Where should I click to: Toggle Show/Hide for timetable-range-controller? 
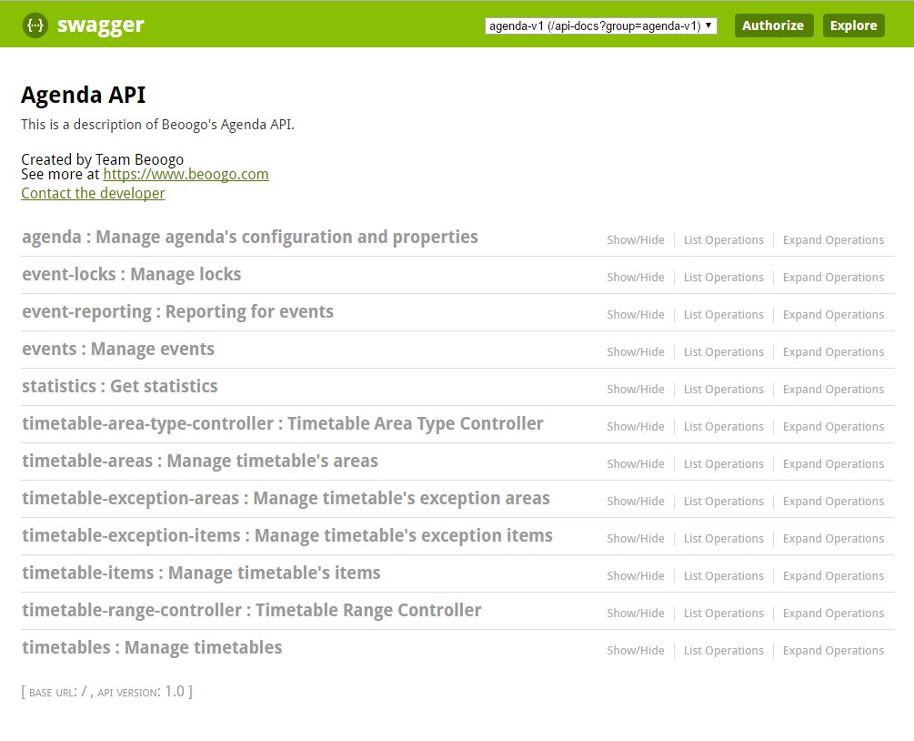(636, 614)
